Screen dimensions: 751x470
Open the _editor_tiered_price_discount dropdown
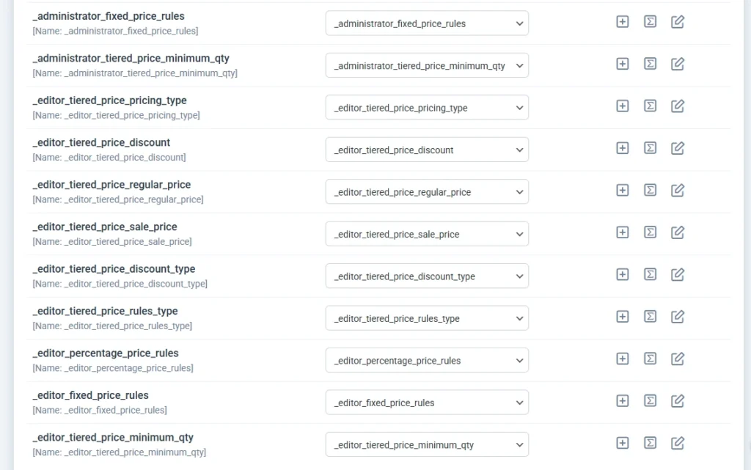click(x=427, y=150)
